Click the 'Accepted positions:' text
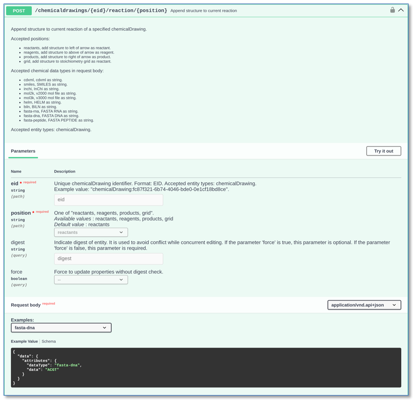The width and height of the screenshot is (415, 402). [x=30, y=39]
